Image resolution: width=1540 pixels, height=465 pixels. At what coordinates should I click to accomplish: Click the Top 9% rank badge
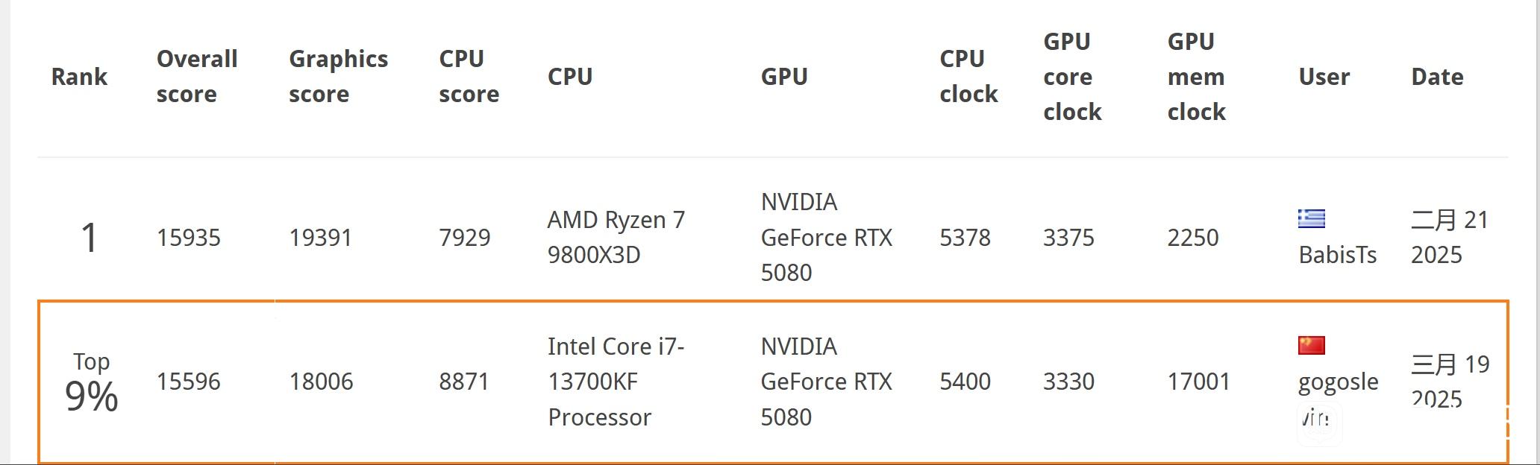click(91, 383)
